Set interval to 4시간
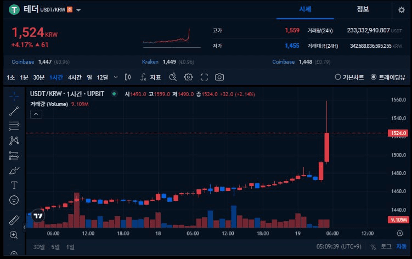The width and height of the screenshot is (412, 259). coord(75,77)
